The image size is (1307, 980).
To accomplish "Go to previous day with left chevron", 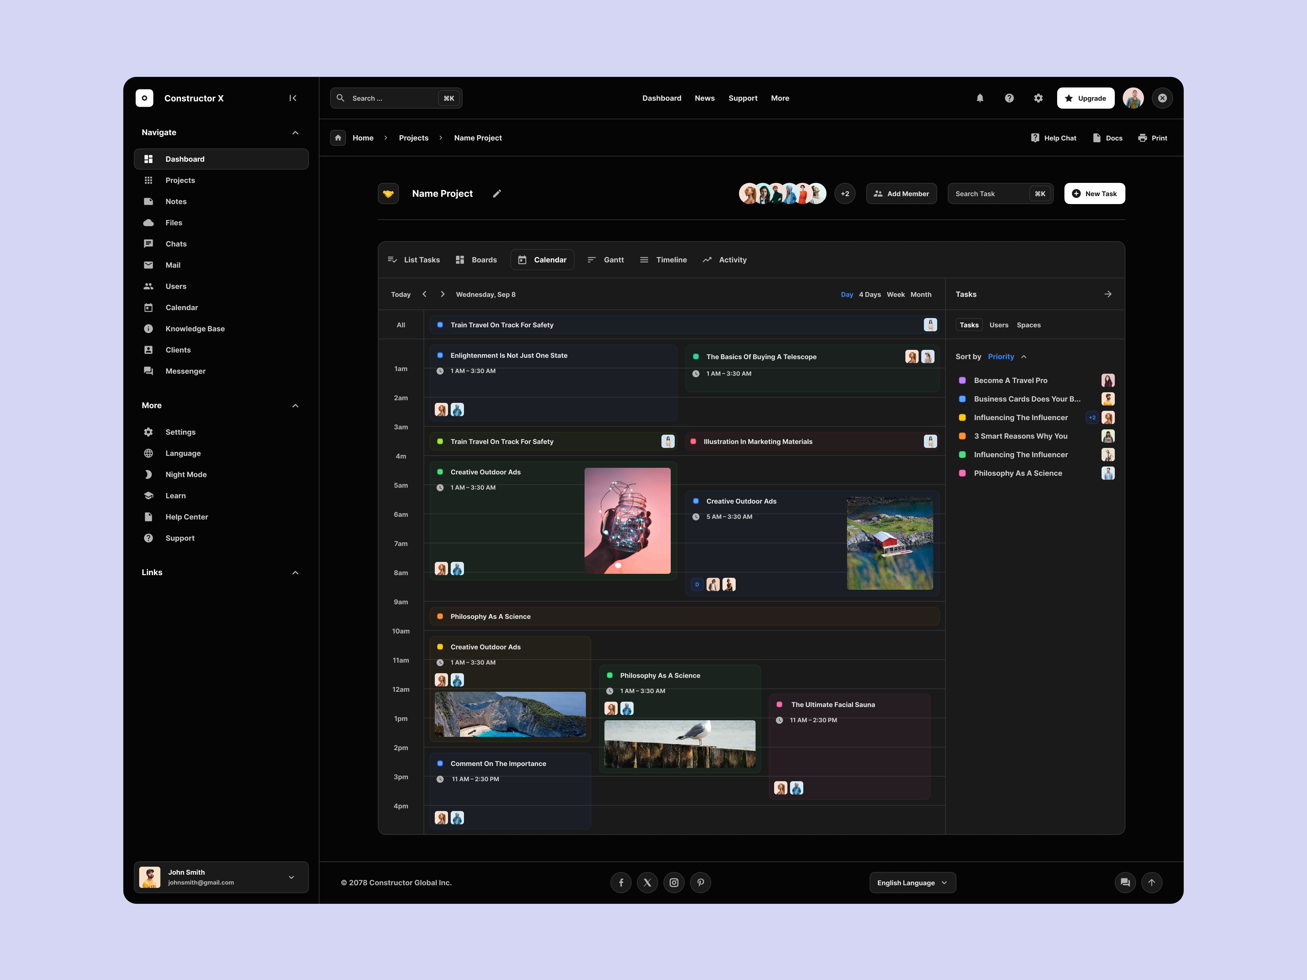I will point(424,294).
